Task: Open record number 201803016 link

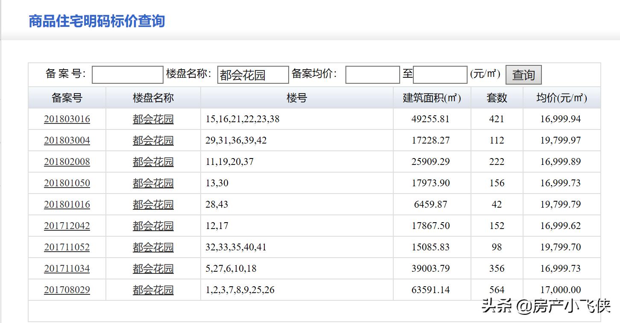Action: (67, 119)
